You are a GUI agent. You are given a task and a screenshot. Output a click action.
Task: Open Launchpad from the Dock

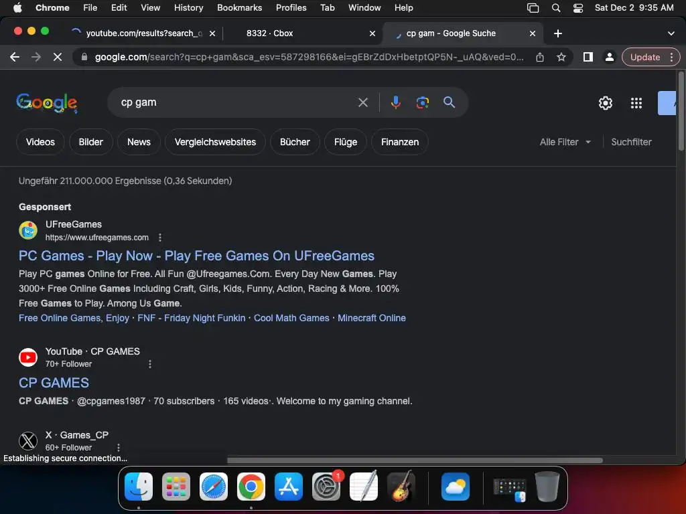pyautogui.click(x=176, y=487)
